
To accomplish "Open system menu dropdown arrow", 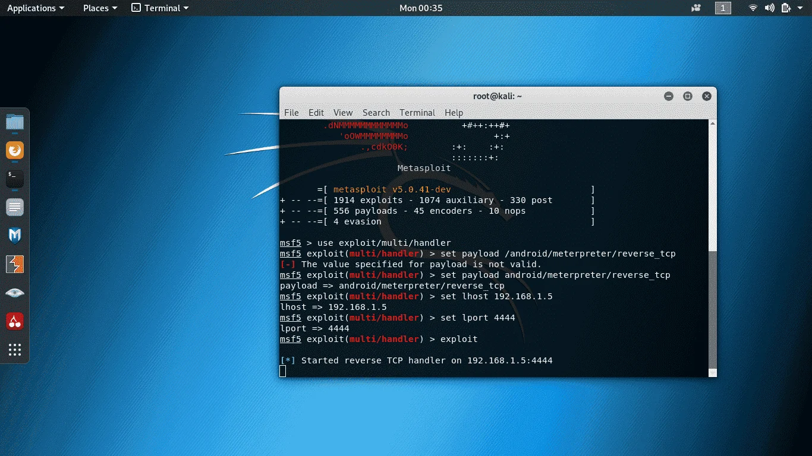I will (801, 8).
